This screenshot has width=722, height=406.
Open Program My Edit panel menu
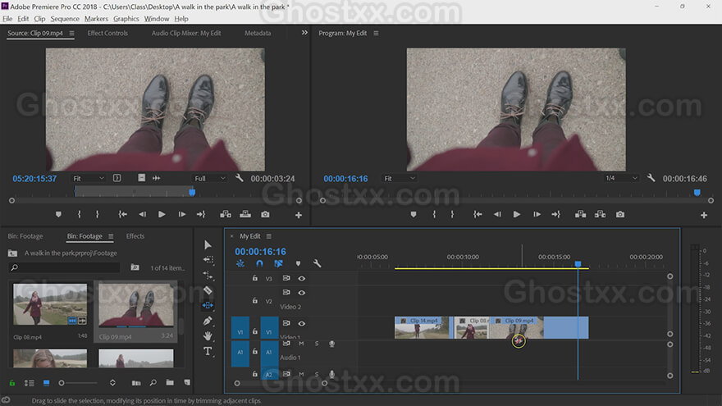click(377, 33)
